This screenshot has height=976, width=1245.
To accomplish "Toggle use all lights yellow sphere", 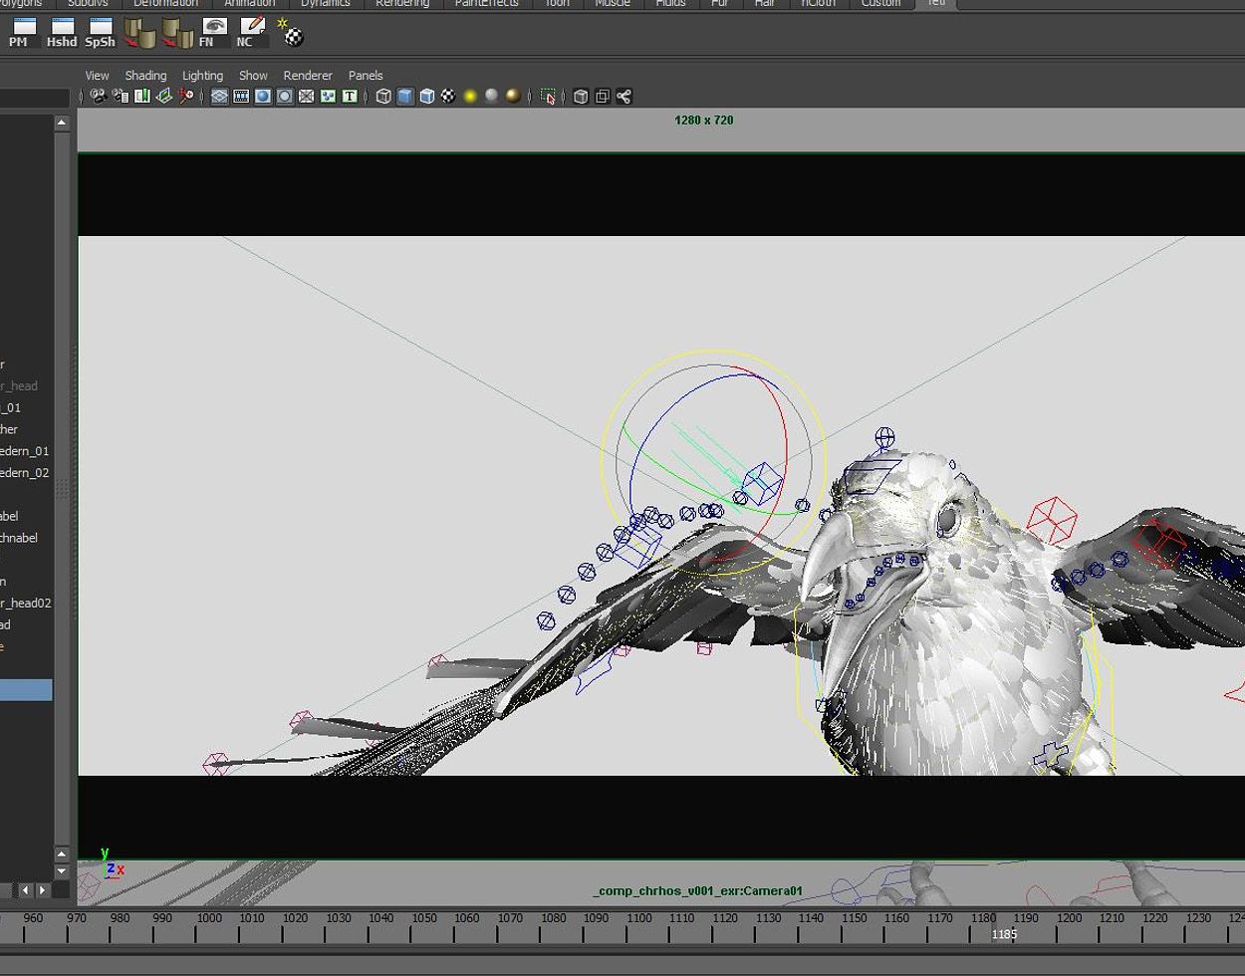I will (x=470, y=97).
